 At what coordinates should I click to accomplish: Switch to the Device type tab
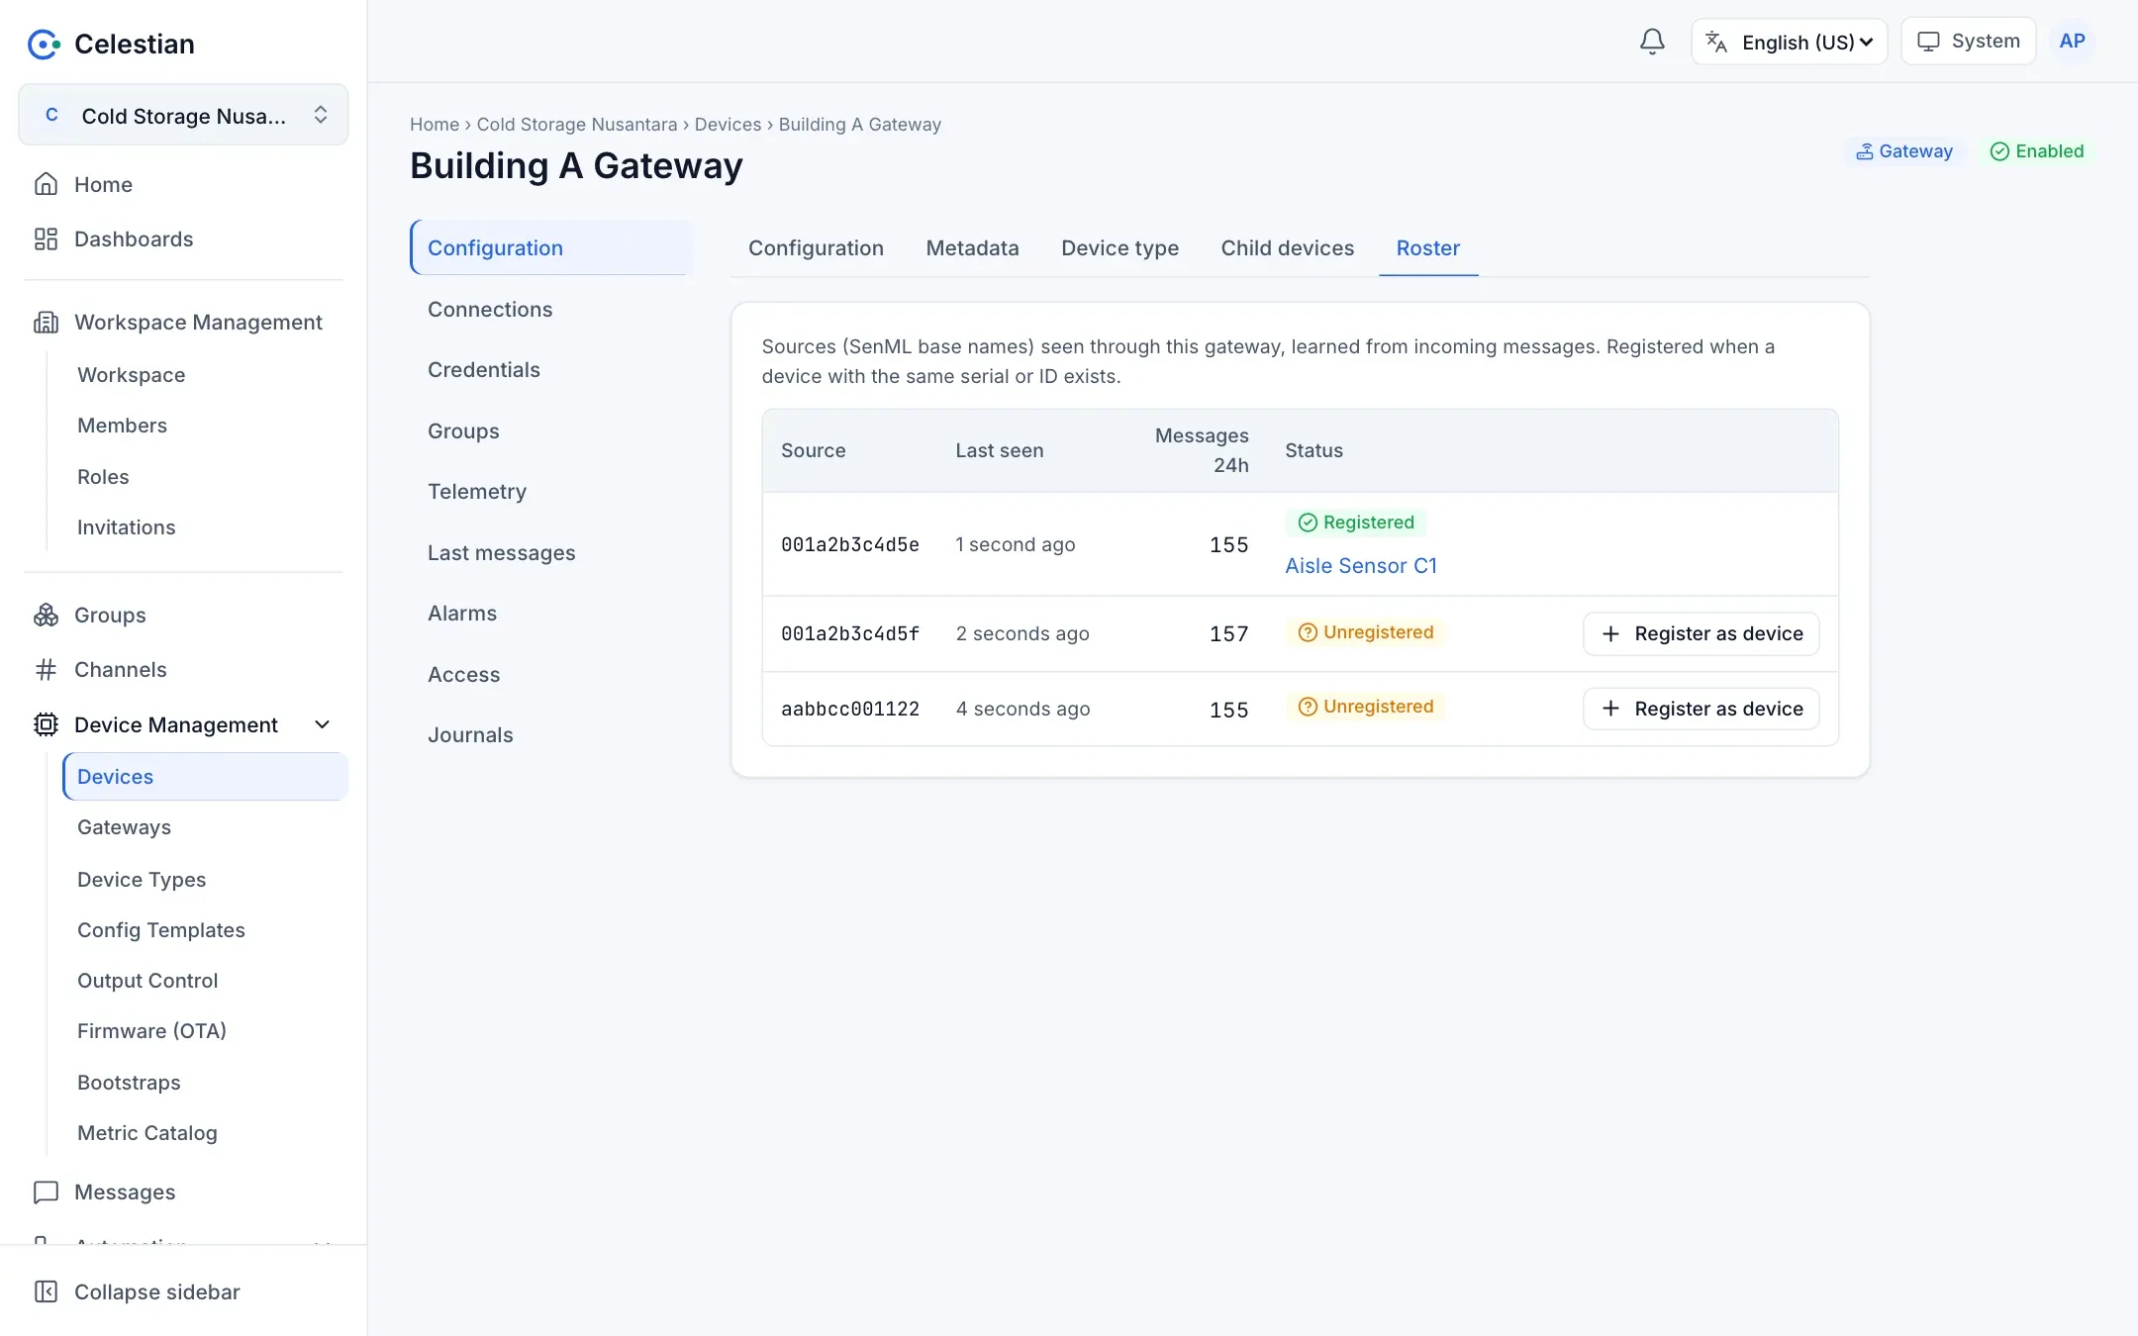pos(1119,248)
